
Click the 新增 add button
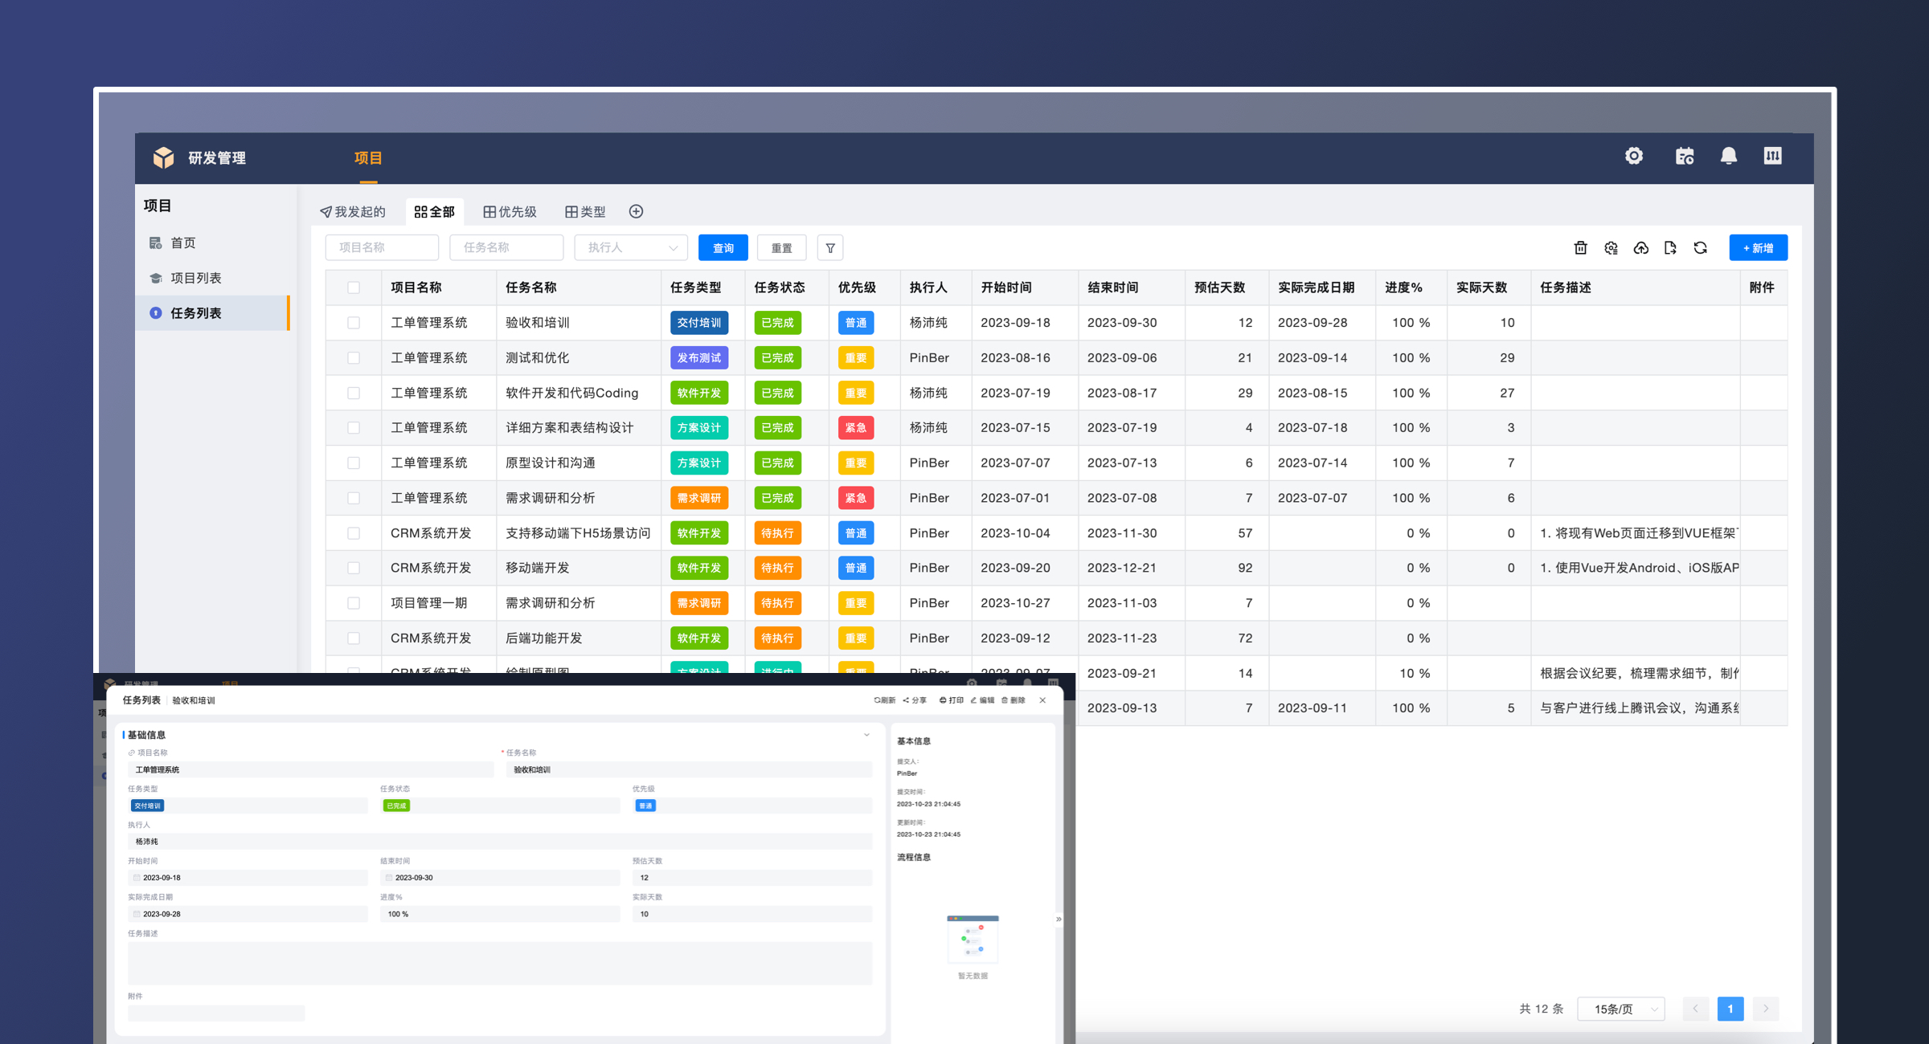pyautogui.click(x=1758, y=248)
